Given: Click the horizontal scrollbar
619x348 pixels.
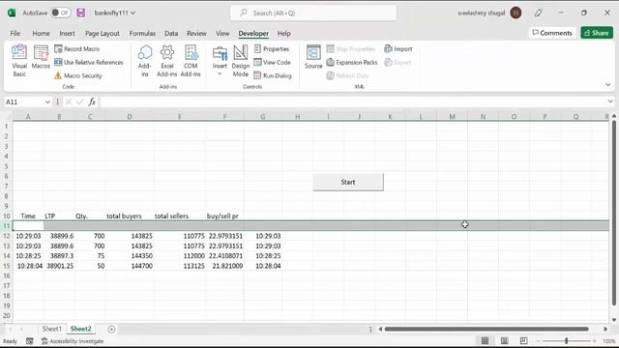Looking at the screenshot, I should click(x=486, y=329).
